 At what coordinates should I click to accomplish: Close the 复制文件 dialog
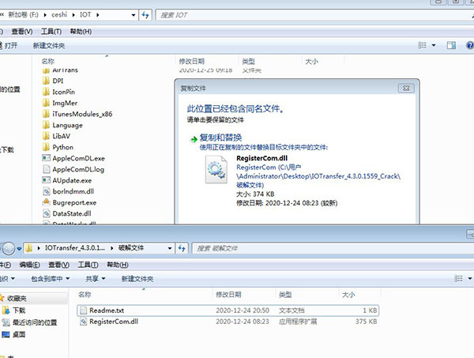coord(406,89)
